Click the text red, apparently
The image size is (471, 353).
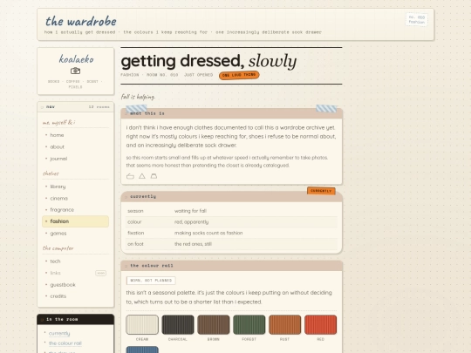tap(191, 222)
